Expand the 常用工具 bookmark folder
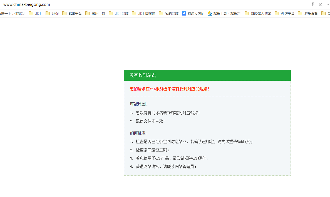Image resolution: width=330 pixels, height=197 pixels. point(95,13)
